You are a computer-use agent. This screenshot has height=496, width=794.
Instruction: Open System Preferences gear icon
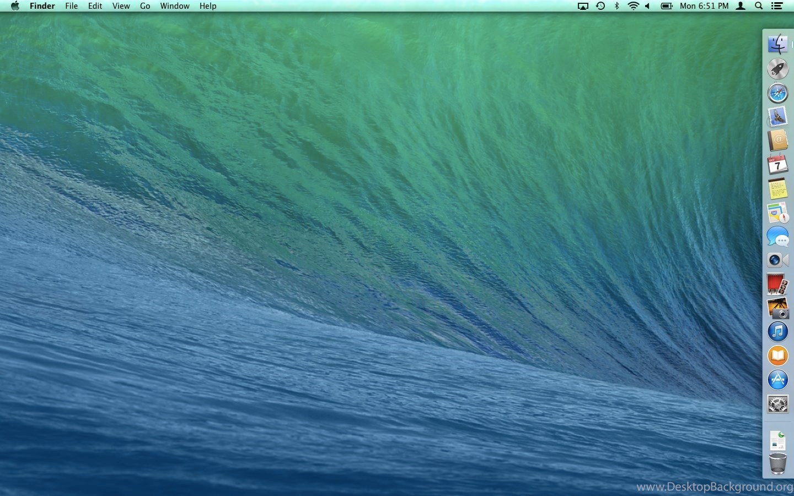[x=778, y=404]
